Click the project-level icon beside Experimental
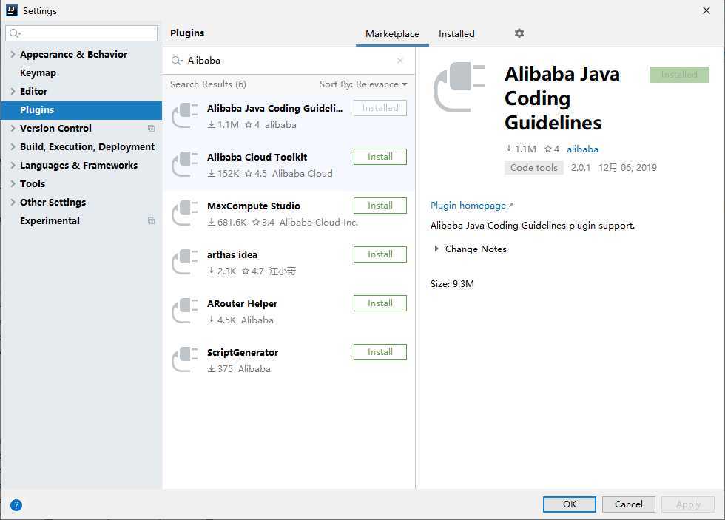The height and width of the screenshot is (520, 725). click(151, 220)
